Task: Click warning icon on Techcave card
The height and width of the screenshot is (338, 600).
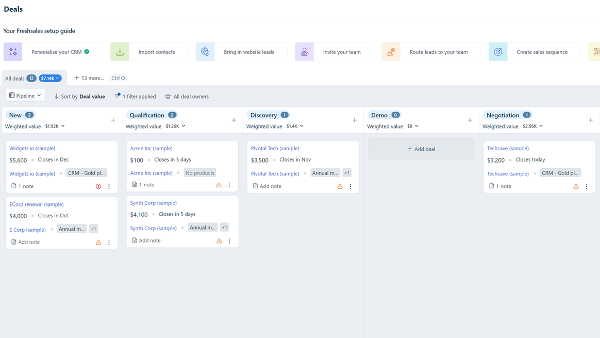Action: [576, 187]
